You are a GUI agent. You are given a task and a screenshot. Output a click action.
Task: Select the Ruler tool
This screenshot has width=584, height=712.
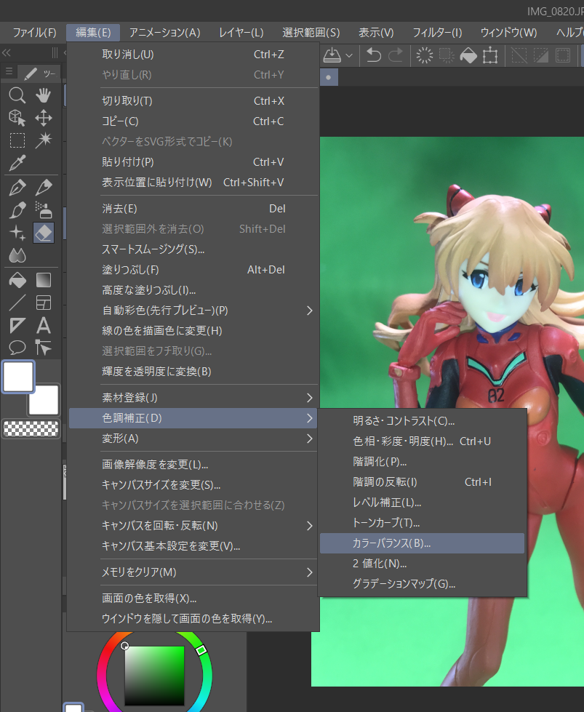click(17, 326)
